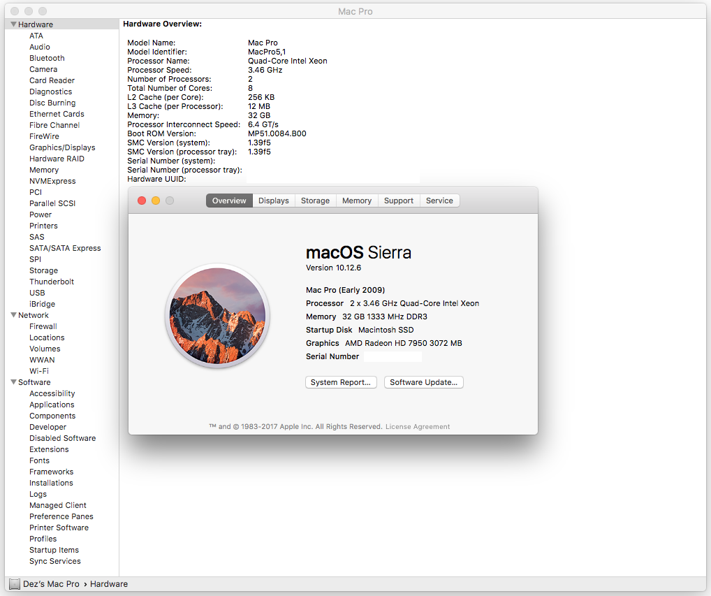This screenshot has width=711, height=596.
Task: Select Installations under Software
Action: (x=51, y=483)
